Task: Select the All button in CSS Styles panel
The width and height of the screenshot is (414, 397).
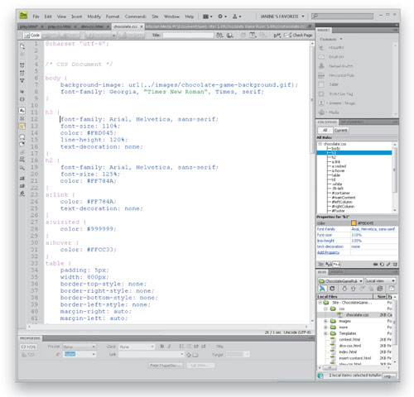Action: 325,130
